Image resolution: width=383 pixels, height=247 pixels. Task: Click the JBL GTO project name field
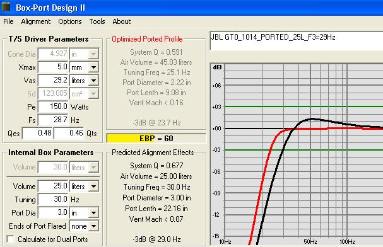(297, 41)
